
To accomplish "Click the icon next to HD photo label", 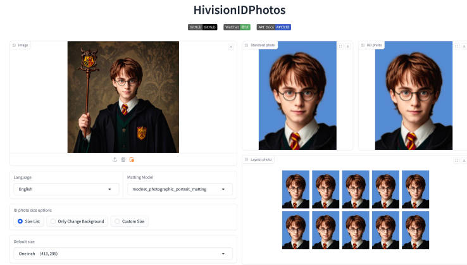I will point(363,46).
